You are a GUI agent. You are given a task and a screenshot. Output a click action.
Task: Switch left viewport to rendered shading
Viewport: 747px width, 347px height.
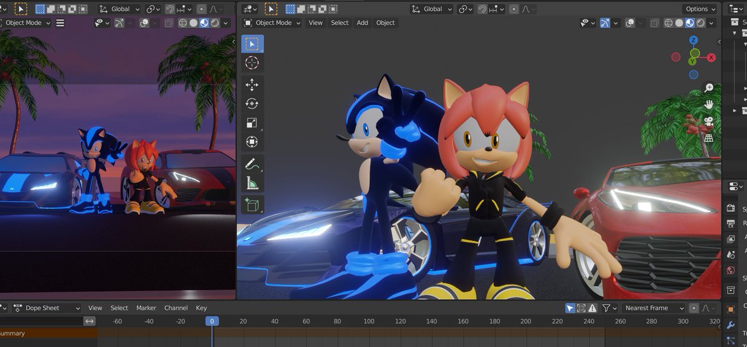coord(215,23)
